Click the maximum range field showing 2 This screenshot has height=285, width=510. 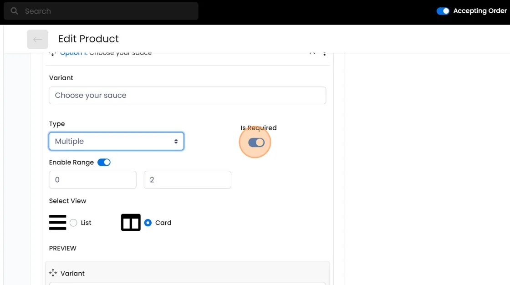(x=187, y=180)
